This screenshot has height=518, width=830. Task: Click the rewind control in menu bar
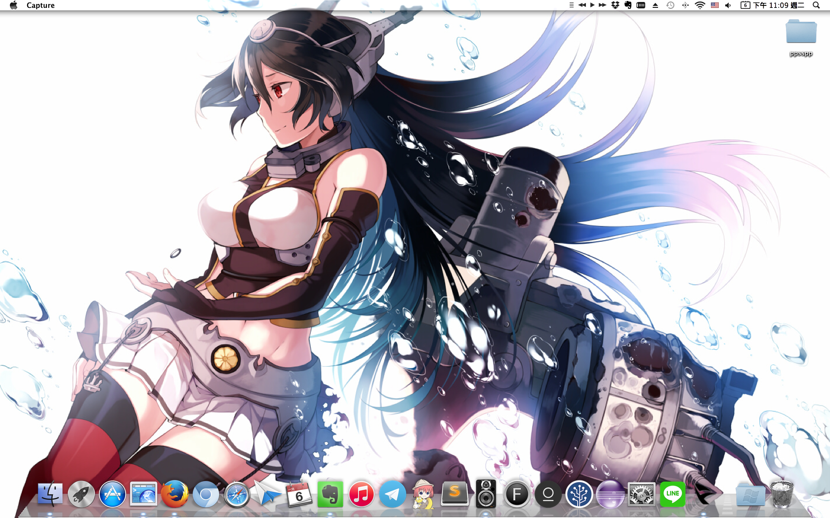[x=582, y=5]
